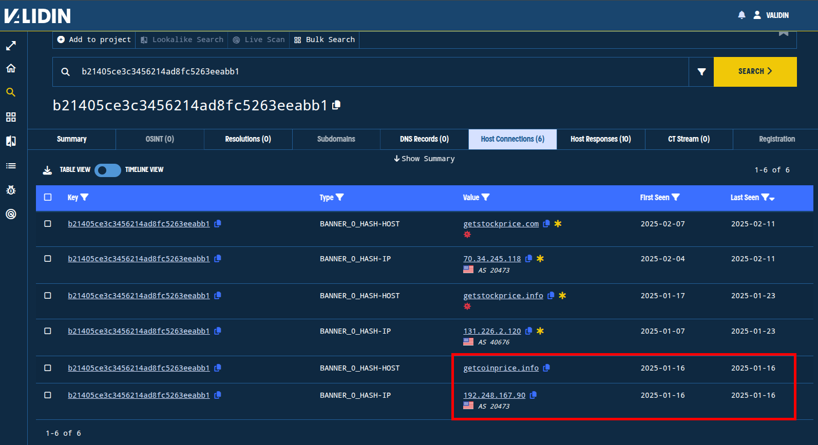Open the sidebar search magnifier icon

[x=11, y=92]
